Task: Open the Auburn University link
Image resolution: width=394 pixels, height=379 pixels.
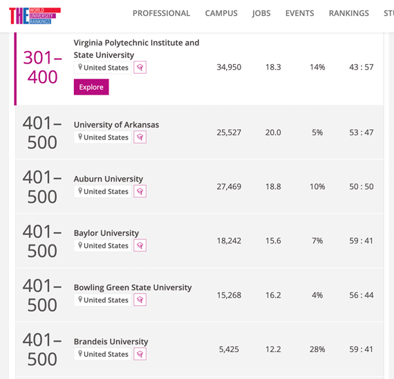Action: click(109, 179)
